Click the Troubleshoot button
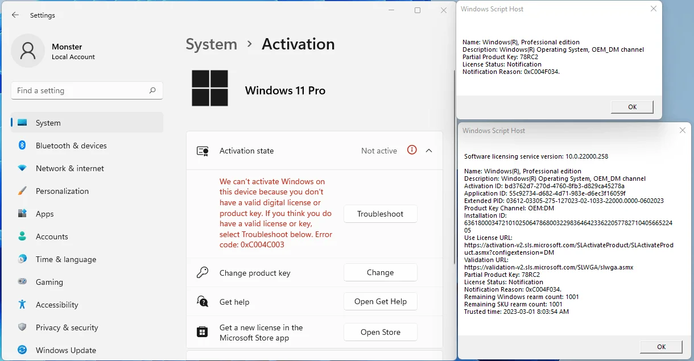This screenshot has height=361, width=694. [x=380, y=214]
